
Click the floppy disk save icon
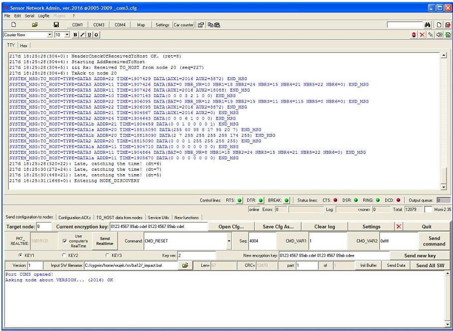[57, 25]
